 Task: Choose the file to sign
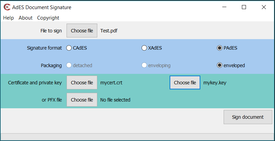point(82,31)
